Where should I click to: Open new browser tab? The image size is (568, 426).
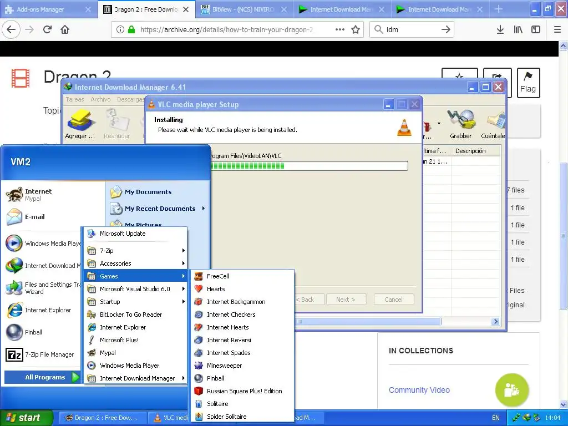pyautogui.click(x=499, y=9)
